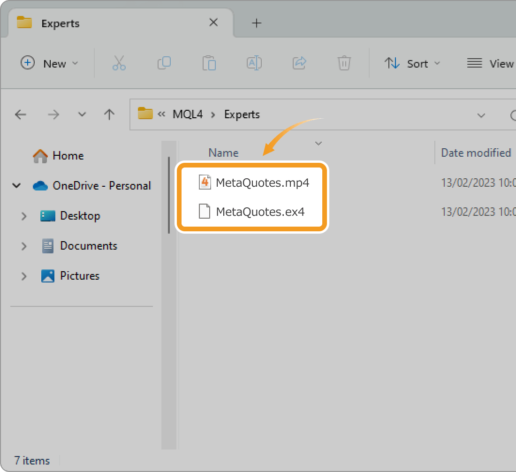Click the Delete trash icon
This screenshot has height=472, width=516.
(344, 63)
